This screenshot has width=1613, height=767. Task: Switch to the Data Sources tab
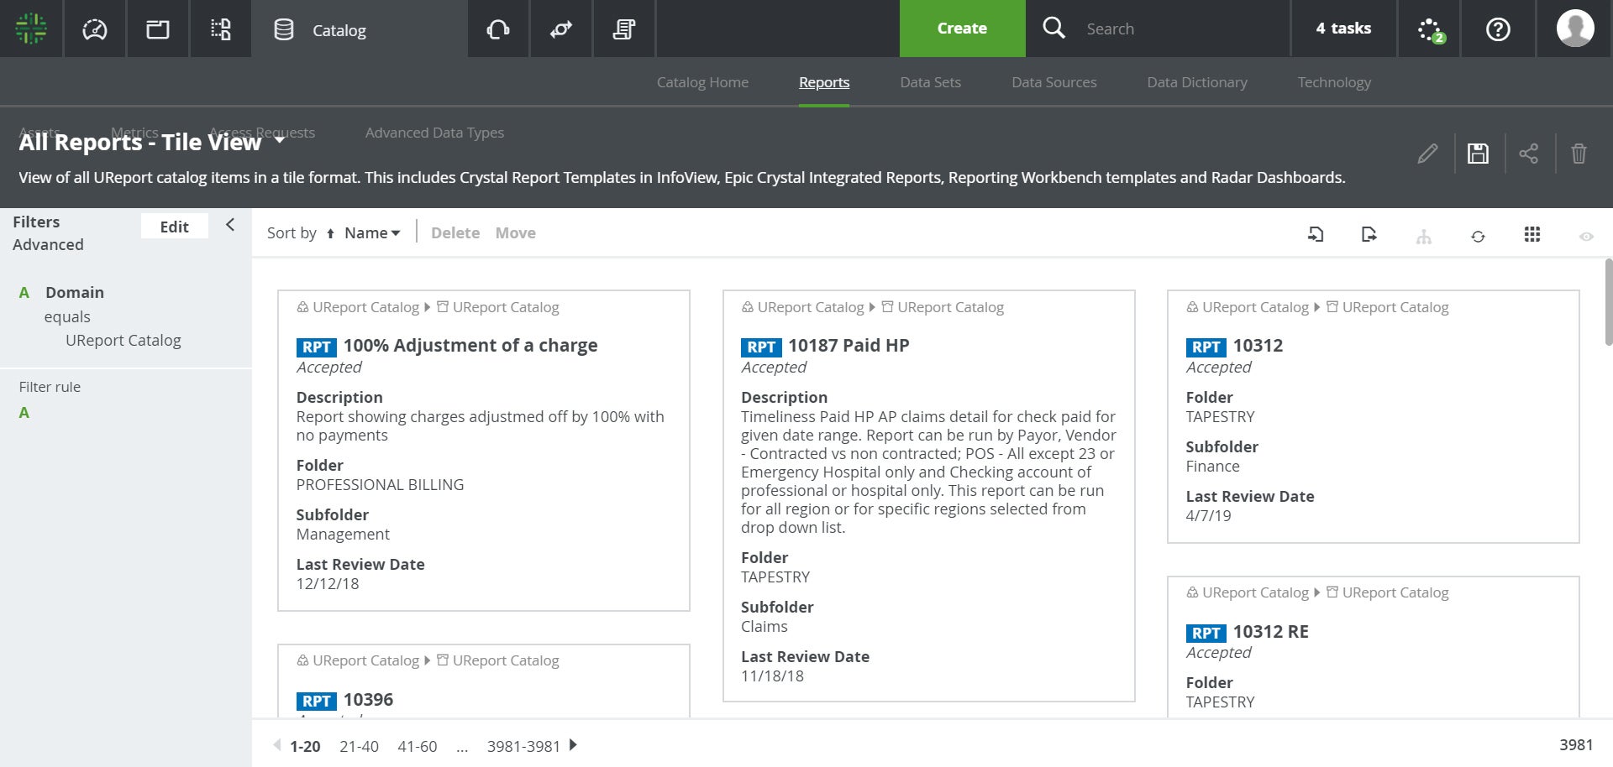point(1053,82)
